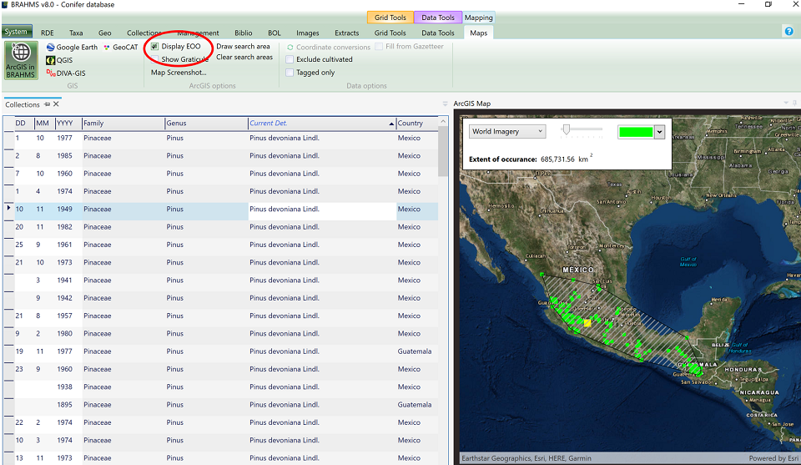Sort by the Country column header
Viewport: 801px width, 465px height.
[417, 124]
